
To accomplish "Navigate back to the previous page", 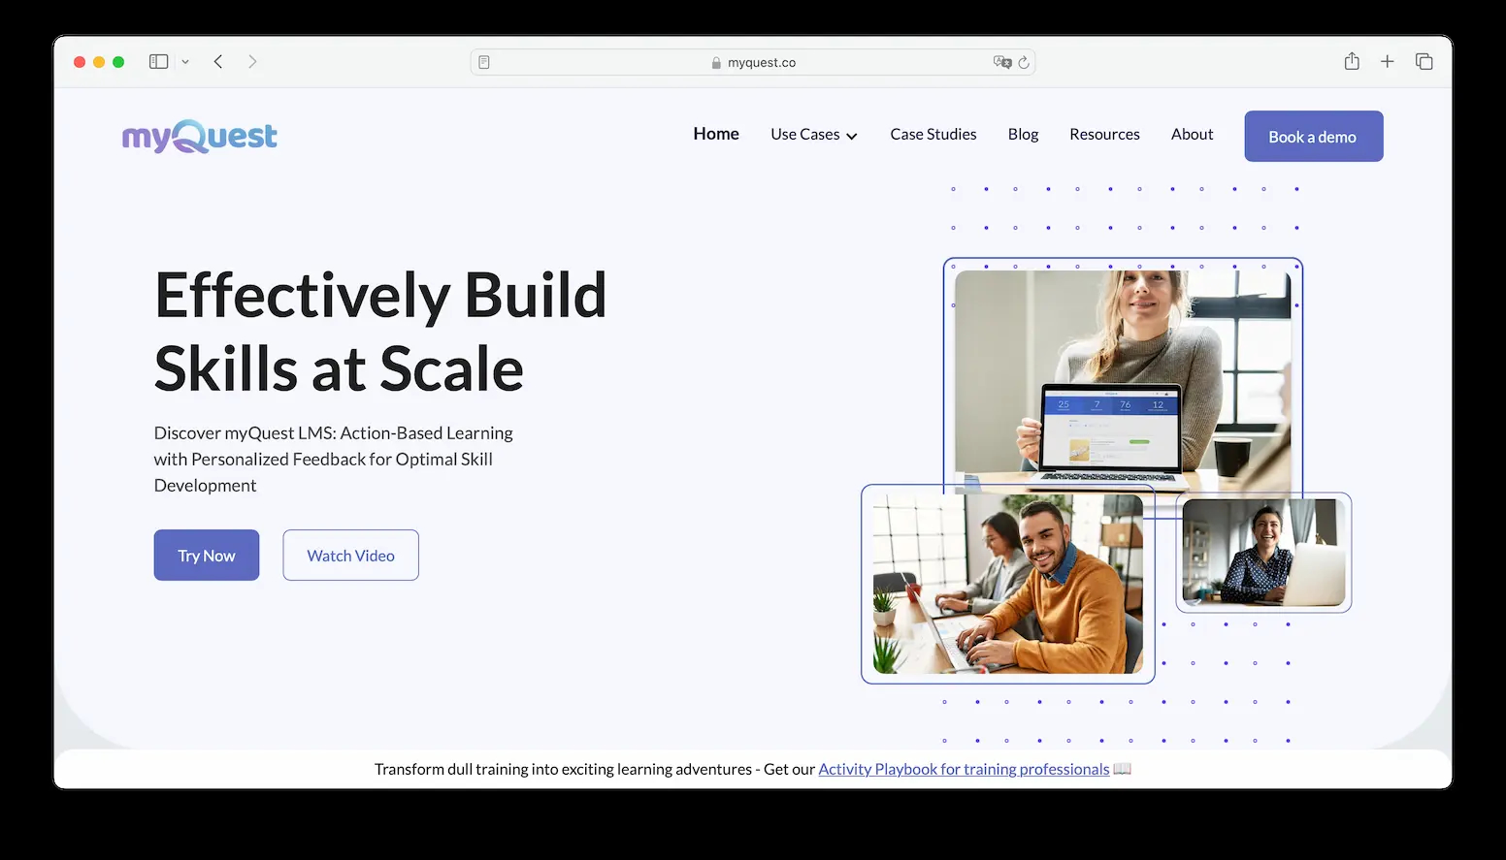I will click(x=217, y=61).
